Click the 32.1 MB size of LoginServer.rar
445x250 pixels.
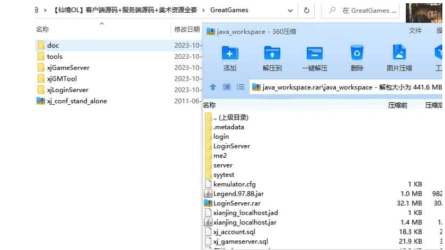pos(409,203)
